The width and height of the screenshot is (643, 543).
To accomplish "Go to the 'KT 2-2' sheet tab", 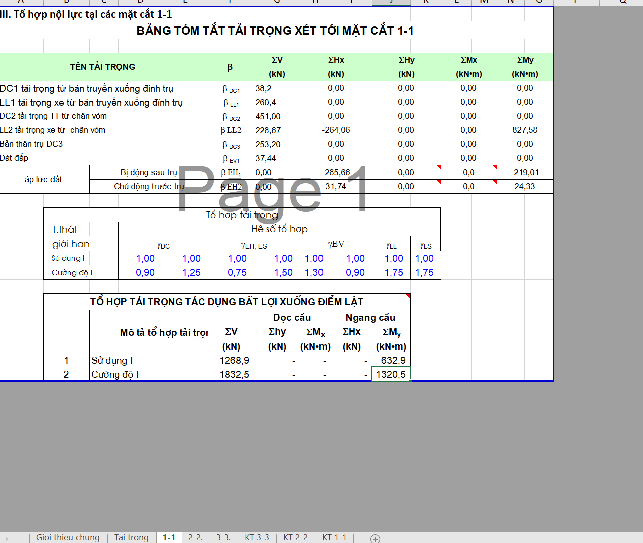I will click(295, 537).
